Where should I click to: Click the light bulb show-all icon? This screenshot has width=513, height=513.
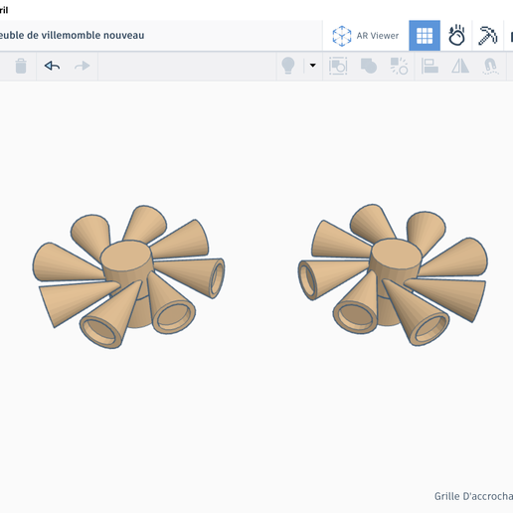click(288, 66)
